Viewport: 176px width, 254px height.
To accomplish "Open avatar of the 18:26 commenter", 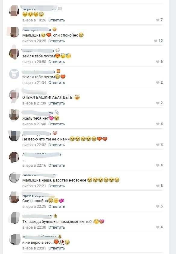I will pos(14,11).
